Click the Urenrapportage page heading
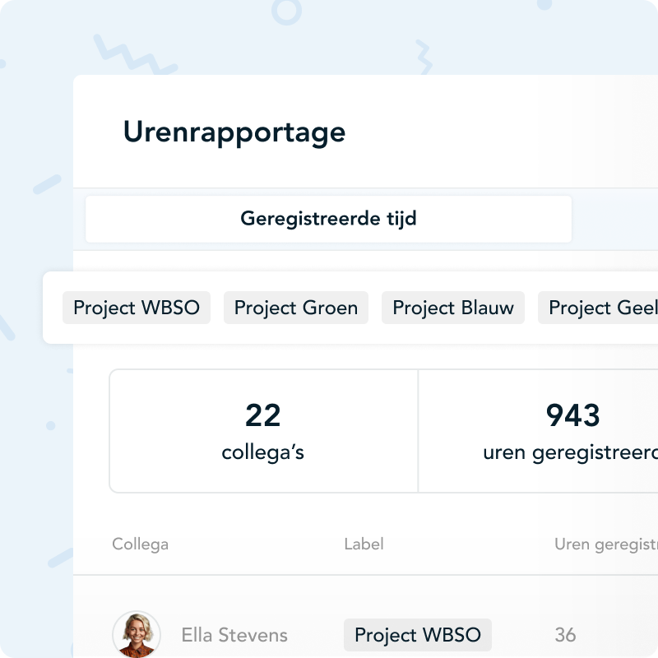 [234, 132]
